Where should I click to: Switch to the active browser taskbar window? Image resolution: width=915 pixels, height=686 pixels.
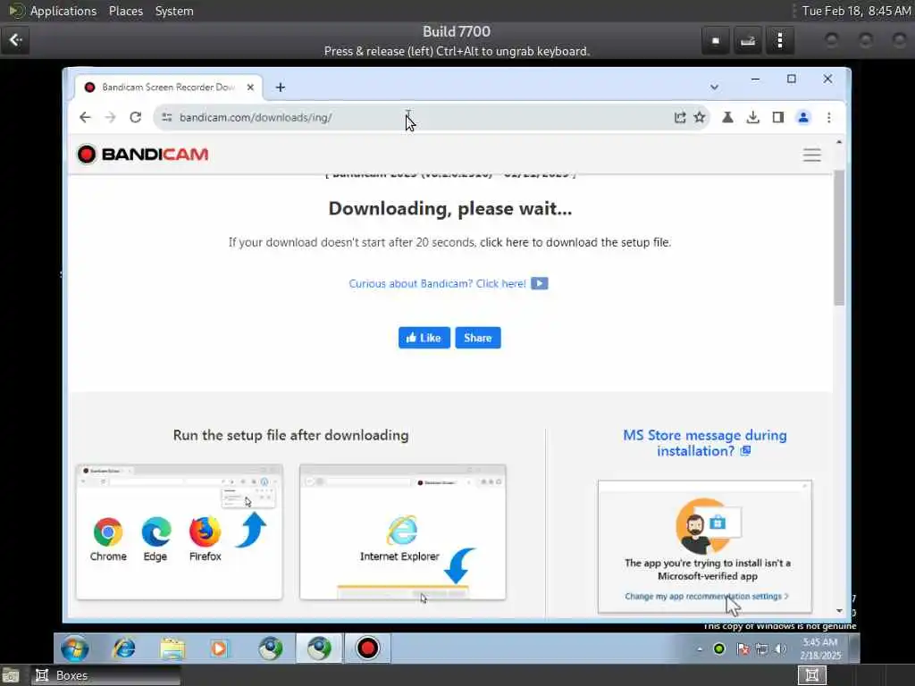[319, 648]
